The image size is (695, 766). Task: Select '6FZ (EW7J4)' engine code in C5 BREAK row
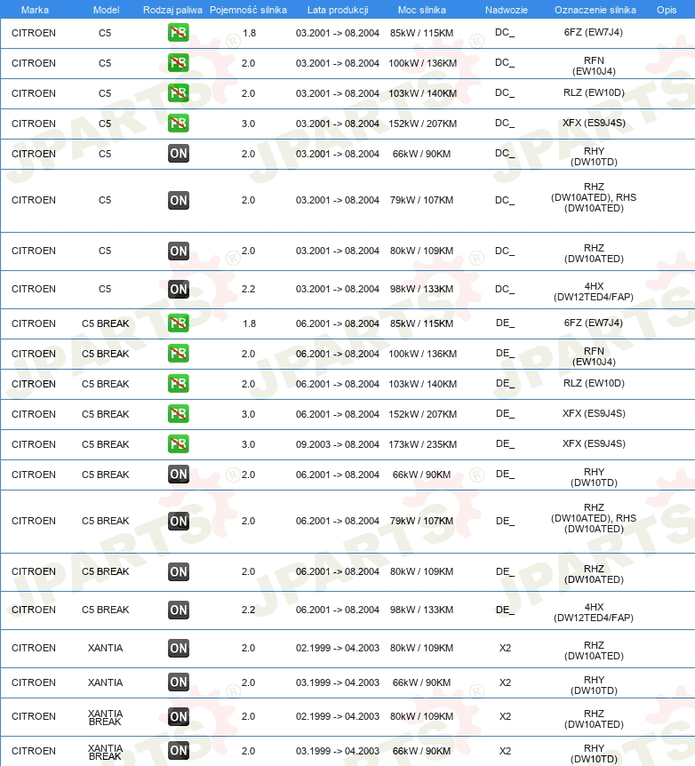594,323
